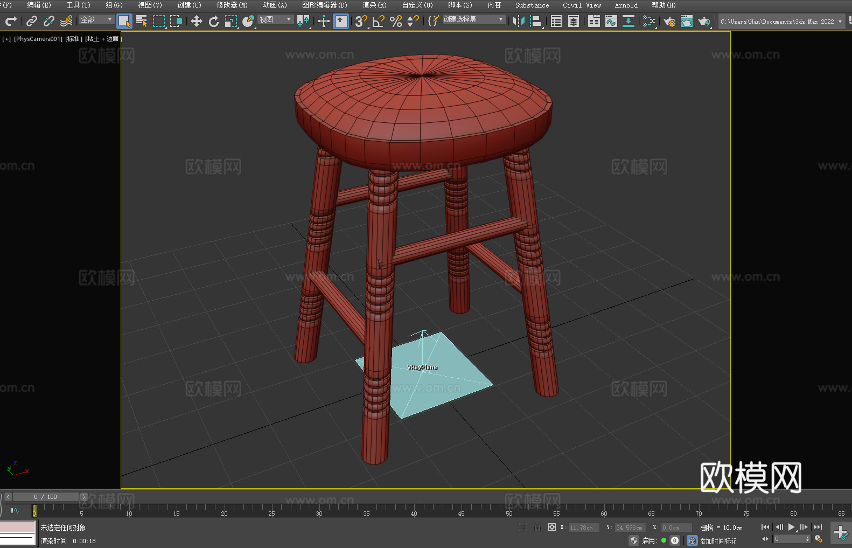Open the 组(G) menu
The image size is (852, 548).
coord(114,5)
